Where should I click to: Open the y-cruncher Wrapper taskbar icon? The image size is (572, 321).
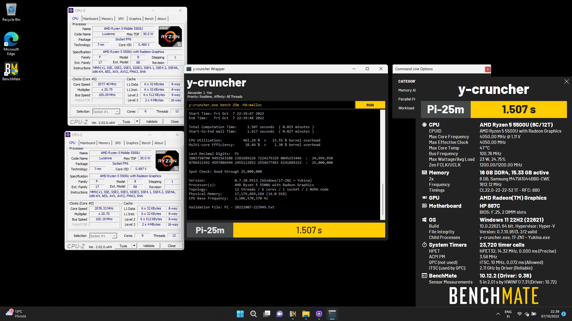[x=332, y=314]
